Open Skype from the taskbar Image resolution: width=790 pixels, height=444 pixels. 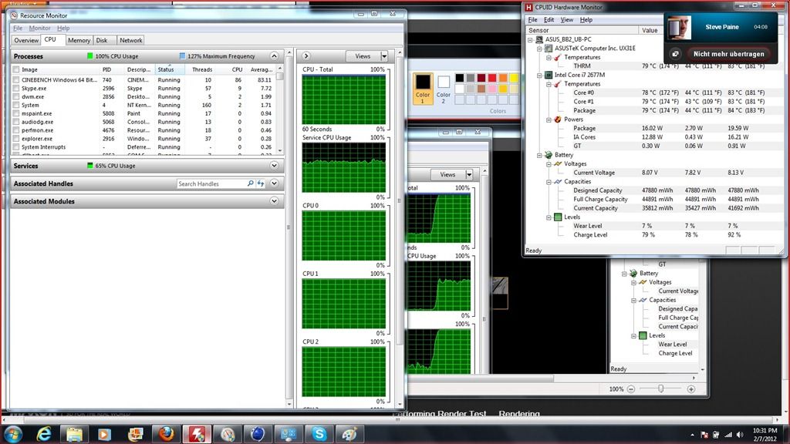(319, 434)
